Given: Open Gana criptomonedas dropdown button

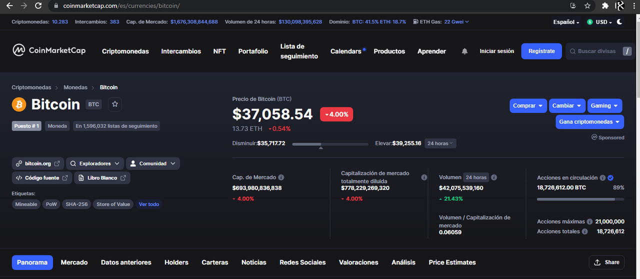Looking at the screenshot, I should tap(589, 122).
